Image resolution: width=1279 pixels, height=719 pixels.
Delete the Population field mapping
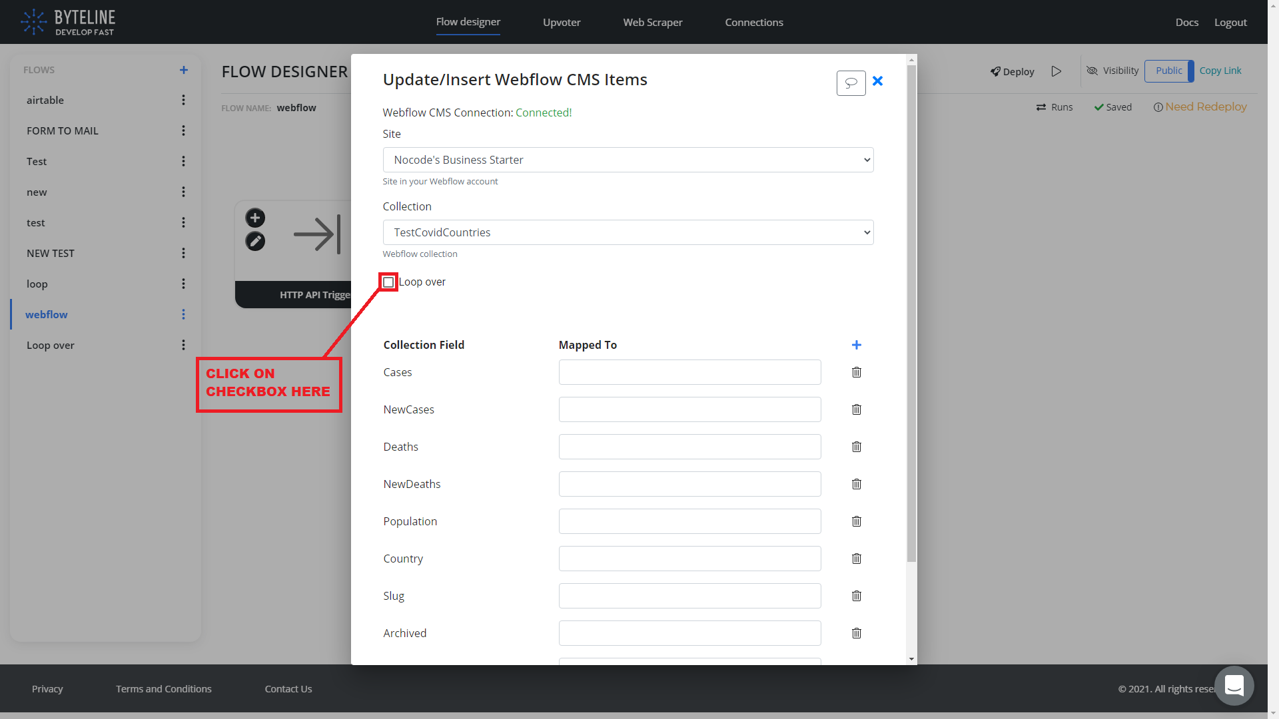click(x=857, y=521)
